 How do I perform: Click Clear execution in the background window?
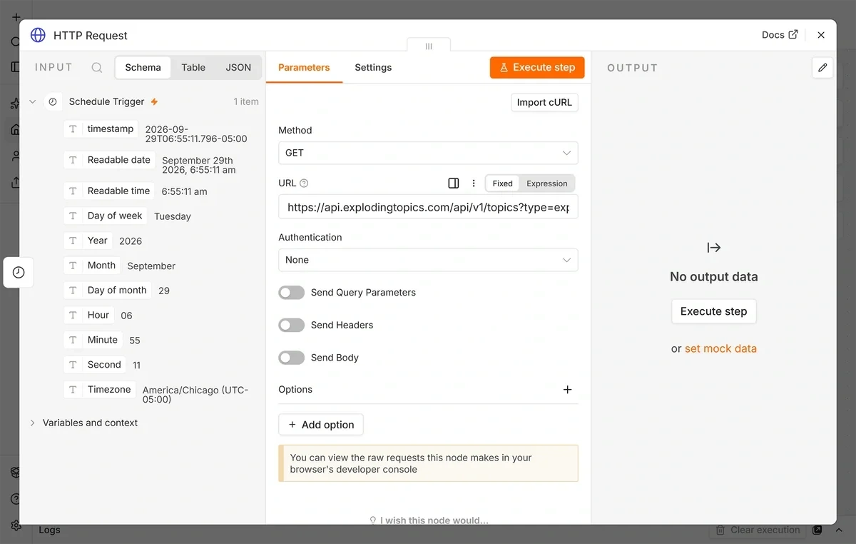(x=758, y=530)
